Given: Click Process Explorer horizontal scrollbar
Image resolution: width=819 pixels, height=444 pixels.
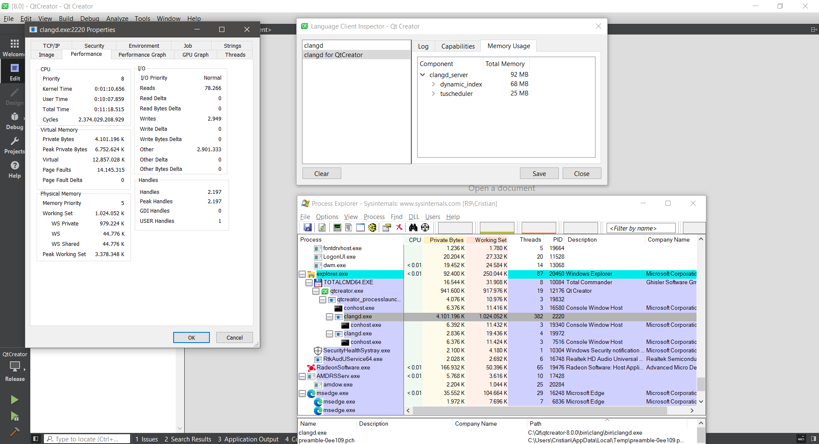Looking at the screenshot, I should pyautogui.click(x=540, y=410).
